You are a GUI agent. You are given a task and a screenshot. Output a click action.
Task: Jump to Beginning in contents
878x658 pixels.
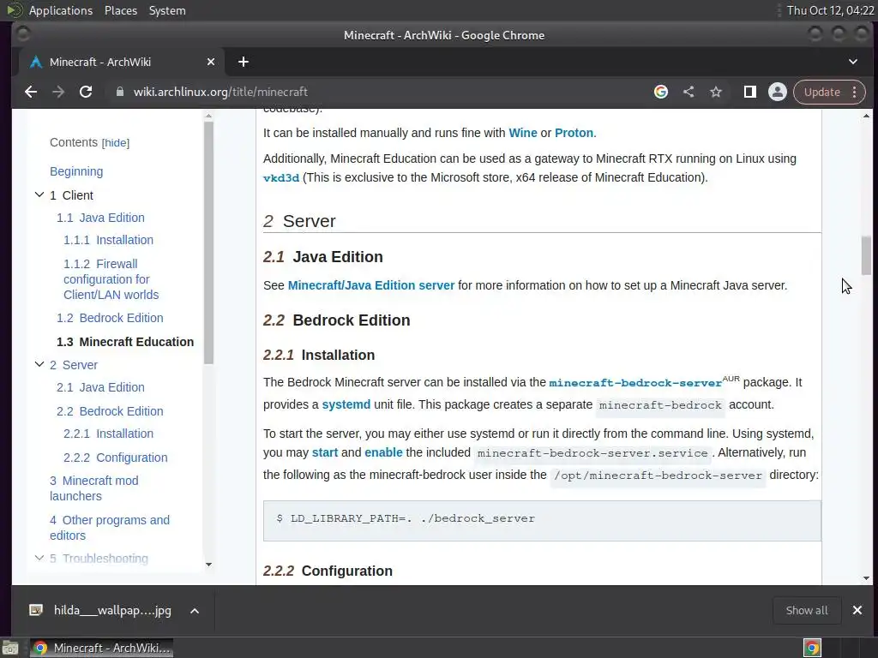tap(76, 171)
